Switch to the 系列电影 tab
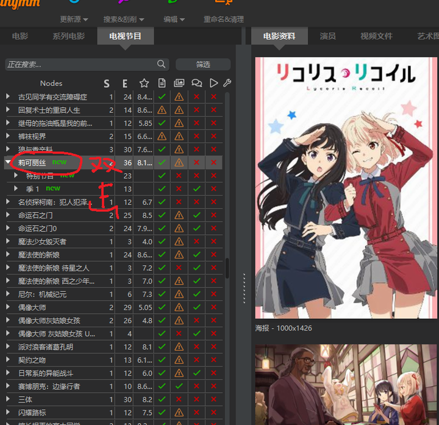 coord(68,36)
